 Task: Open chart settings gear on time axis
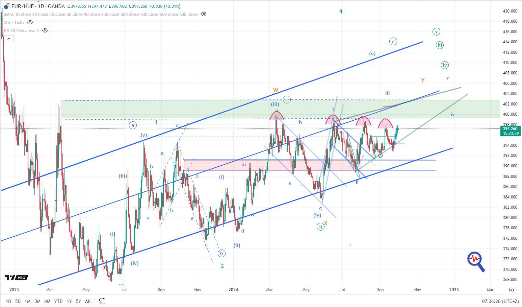click(511, 290)
